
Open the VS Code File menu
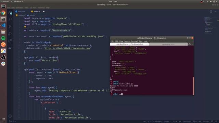coord(9,8)
